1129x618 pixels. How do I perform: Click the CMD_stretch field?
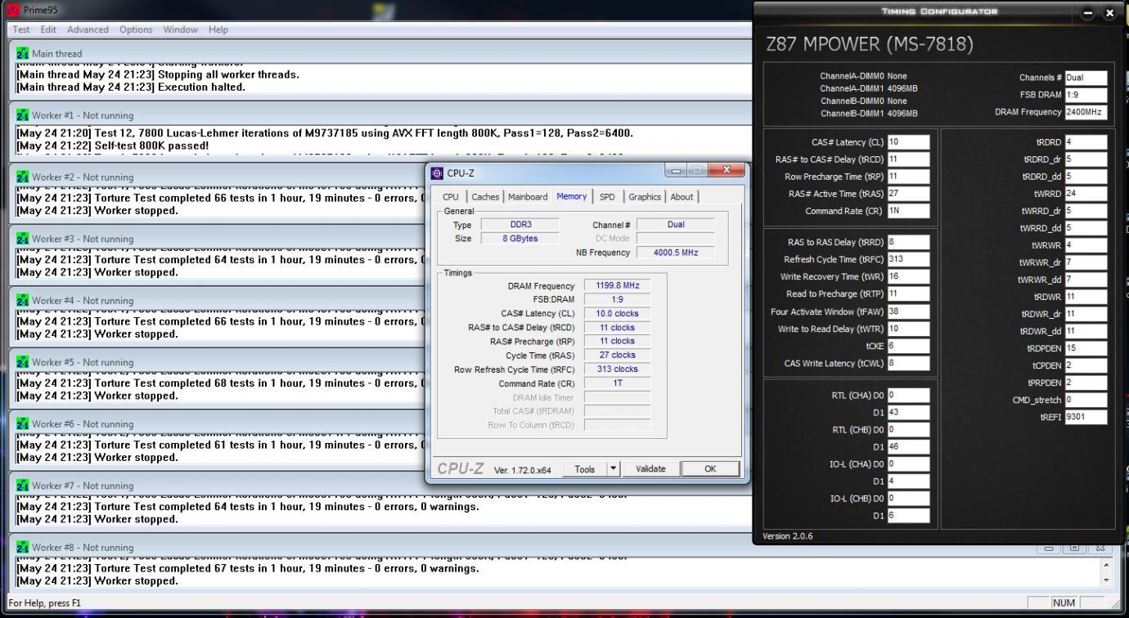(1086, 400)
